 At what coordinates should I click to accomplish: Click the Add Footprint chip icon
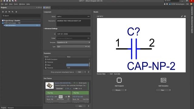point(119,80)
